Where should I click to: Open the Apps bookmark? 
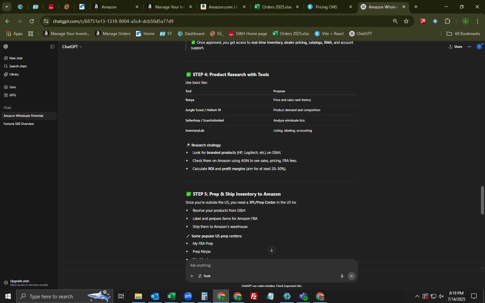click(x=14, y=34)
